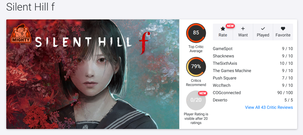Viewport: 303px width, 135px height.
Task: Click the NEW badge on Rate button
Action: (230, 26)
